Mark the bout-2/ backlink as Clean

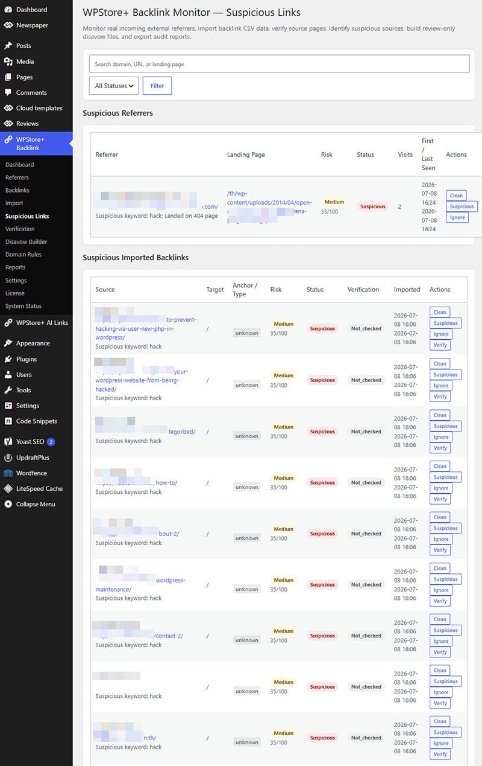(440, 517)
